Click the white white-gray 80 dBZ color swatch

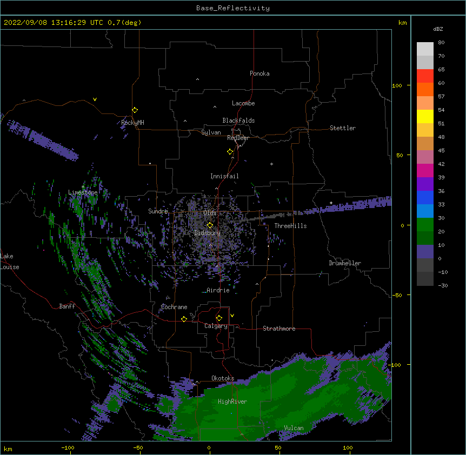click(425, 49)
